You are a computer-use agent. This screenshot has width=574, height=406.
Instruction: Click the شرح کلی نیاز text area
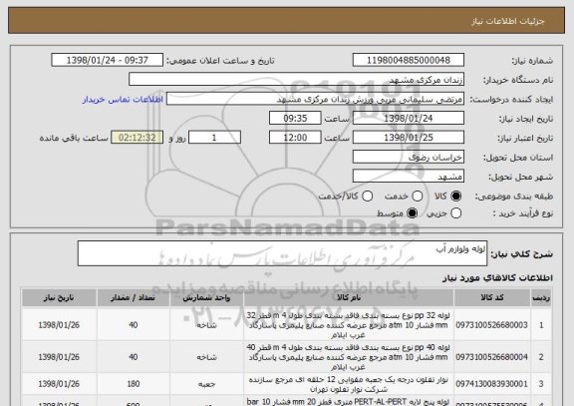pos(282,253)
